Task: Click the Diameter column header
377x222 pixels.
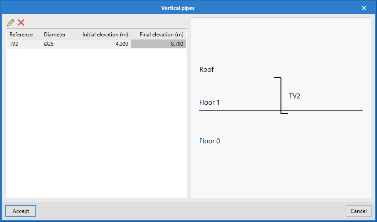Action: pos(55,35)
